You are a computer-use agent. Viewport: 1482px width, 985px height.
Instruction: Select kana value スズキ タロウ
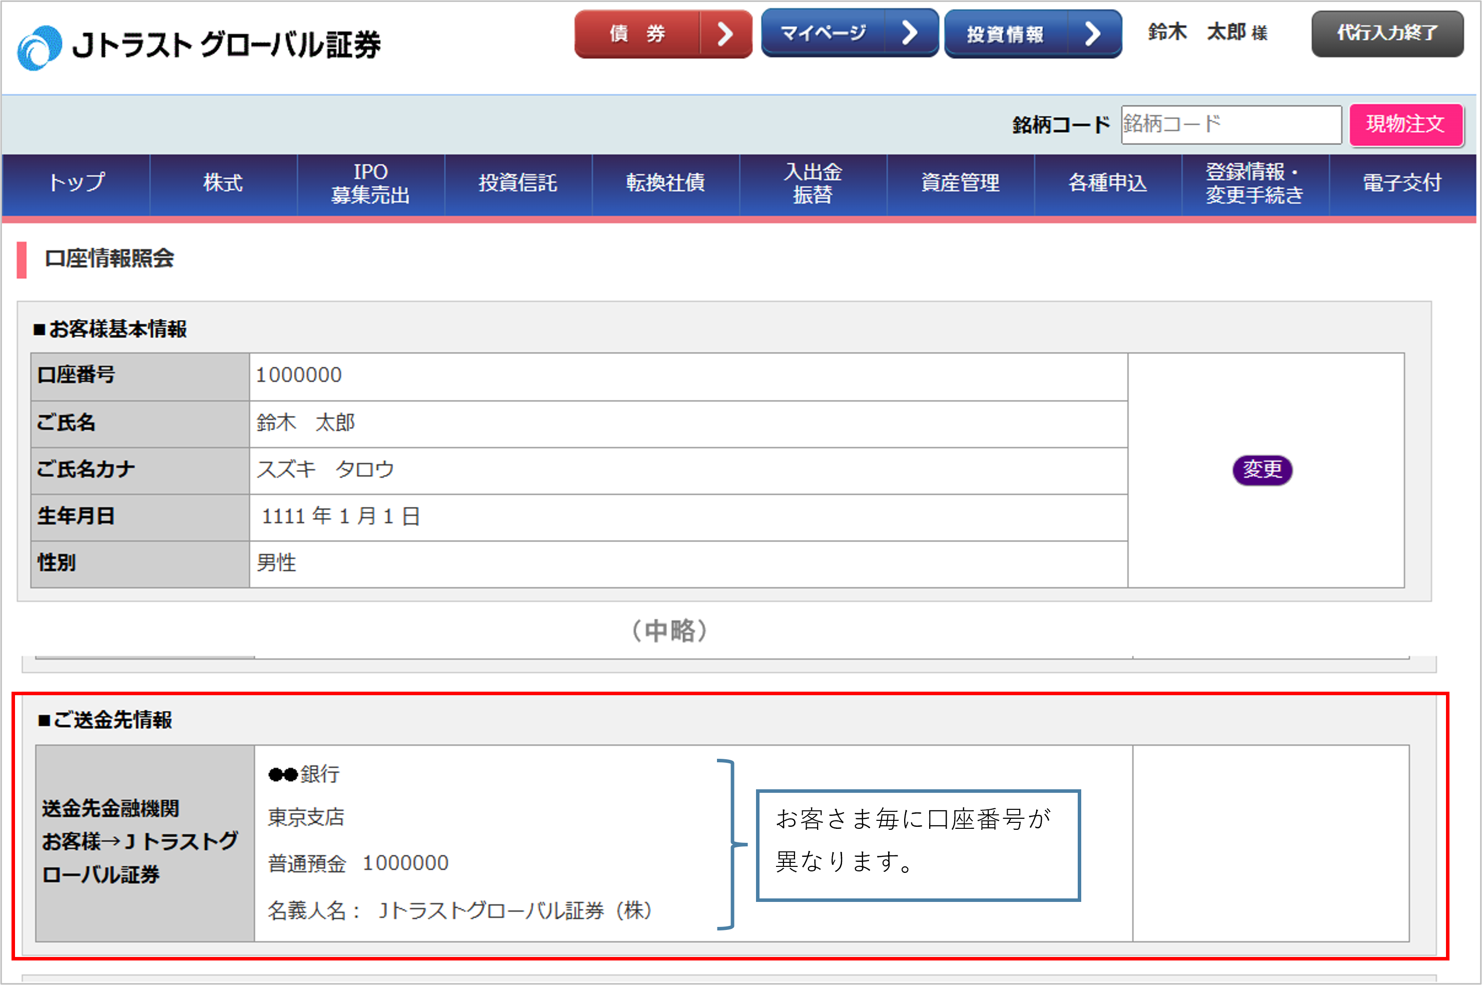(325, 470)
